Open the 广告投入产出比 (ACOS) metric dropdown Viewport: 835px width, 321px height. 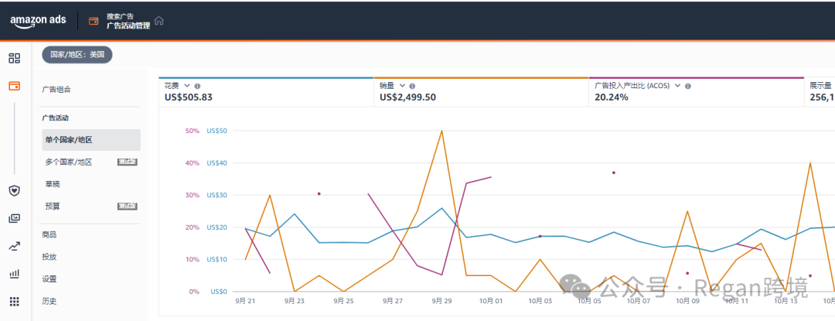677,86
